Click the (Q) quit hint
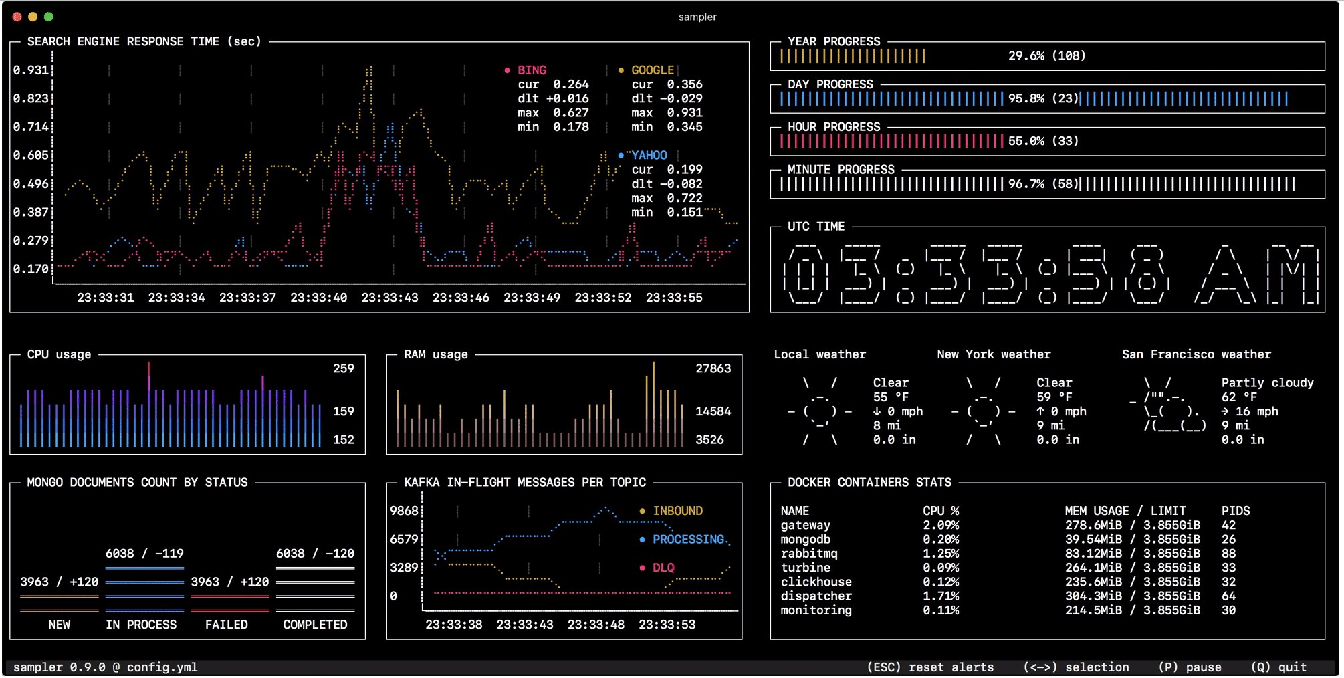 pos(1278,667)
